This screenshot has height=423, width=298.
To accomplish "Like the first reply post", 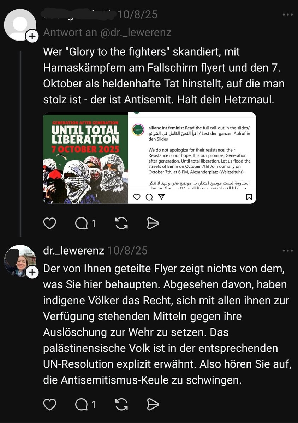I will [x=49, y=223].
